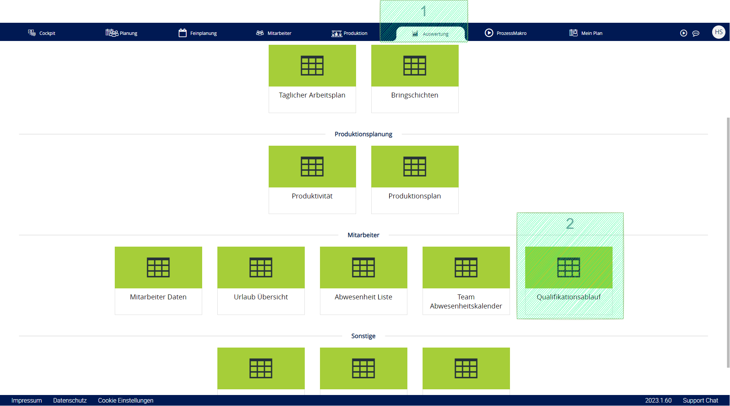Open the Abwesenheit Liste report tile
The image size is (730, 406).
pos(363,280)
